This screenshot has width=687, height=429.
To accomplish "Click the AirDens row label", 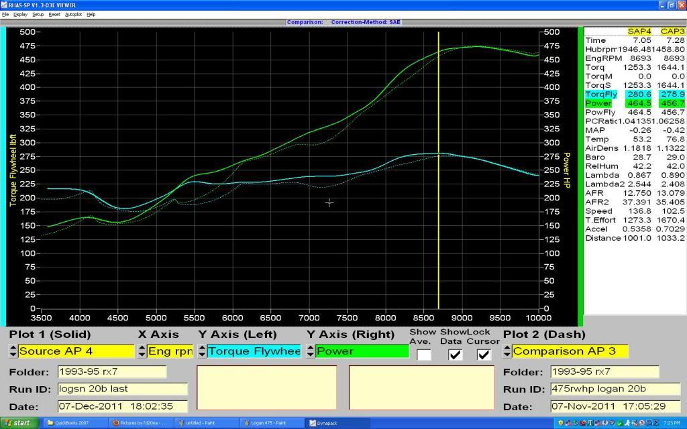I will pos(602,148).
